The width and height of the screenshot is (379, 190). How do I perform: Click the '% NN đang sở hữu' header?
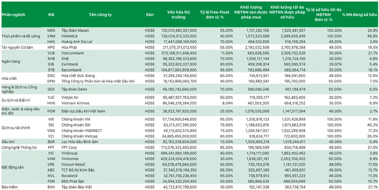click(x=360, y=15)
